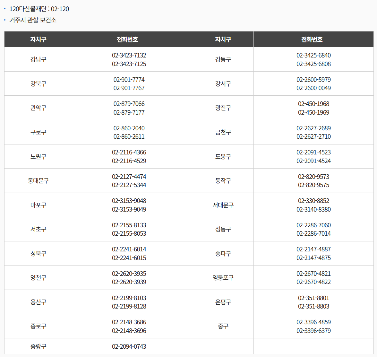This screenshot has height=357, width=377.
Task: Click phone number 02-450-1968
Action: pos(313,104)
